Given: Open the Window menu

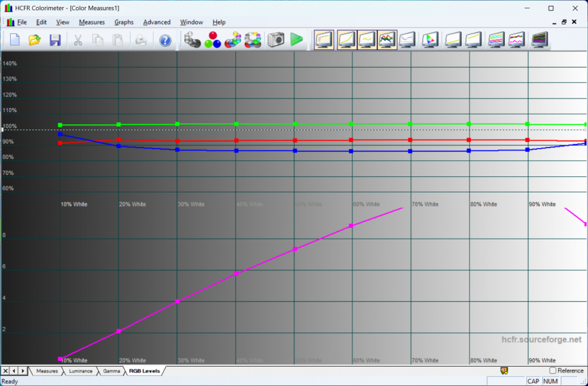Looking at the screenshot, I should click(x=191, y=22).
